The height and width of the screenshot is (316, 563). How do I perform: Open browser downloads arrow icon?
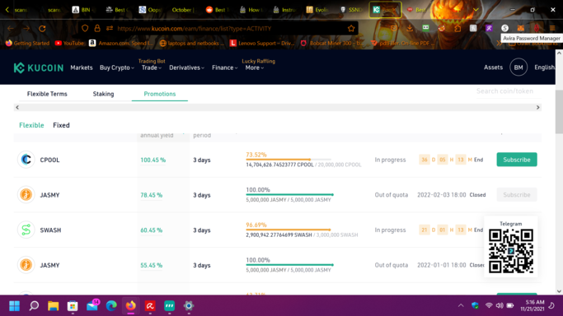(x=410, y=28)
